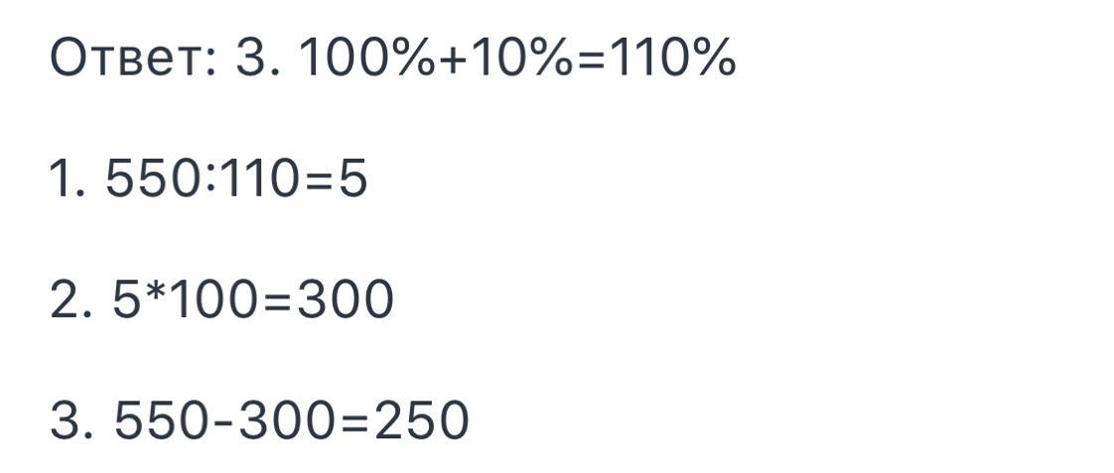Click the "300" result of the multiplication

(345, 300)
